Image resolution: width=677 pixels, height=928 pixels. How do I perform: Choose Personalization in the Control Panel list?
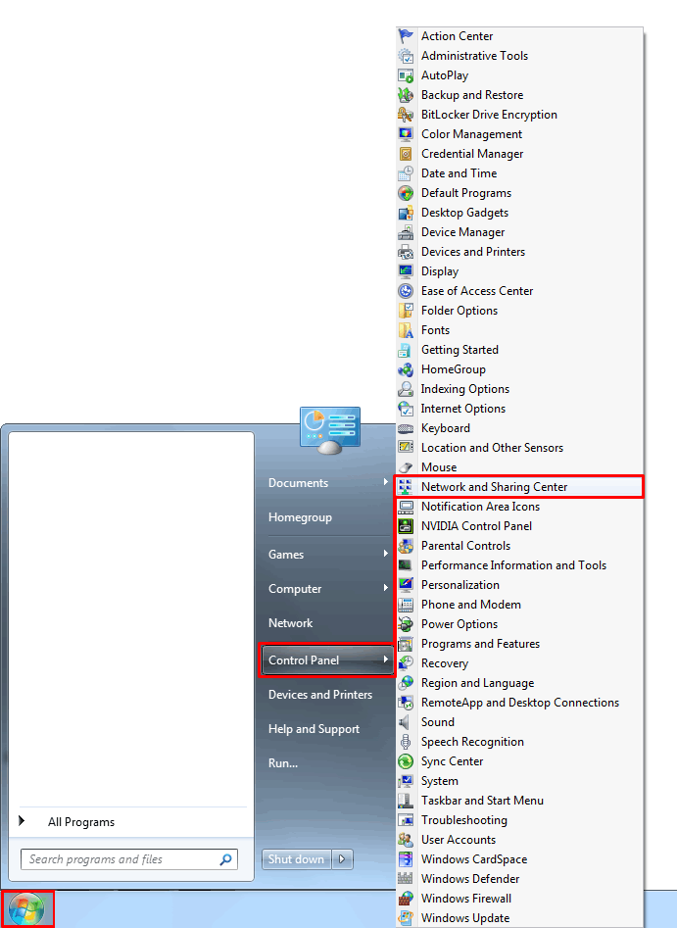[x=519, y=584]
